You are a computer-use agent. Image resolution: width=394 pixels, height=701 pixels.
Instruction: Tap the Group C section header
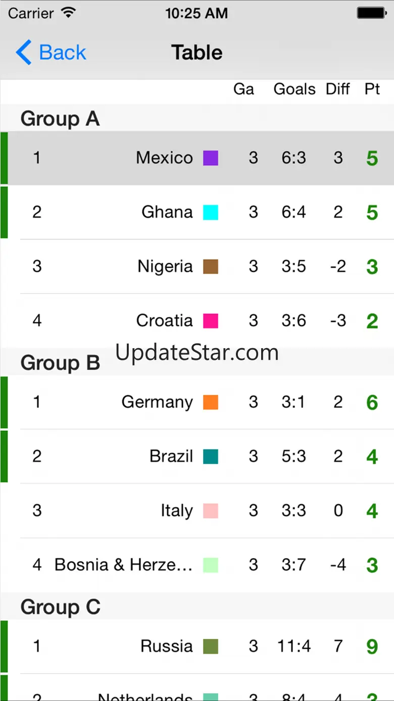(x=60, y=607)
